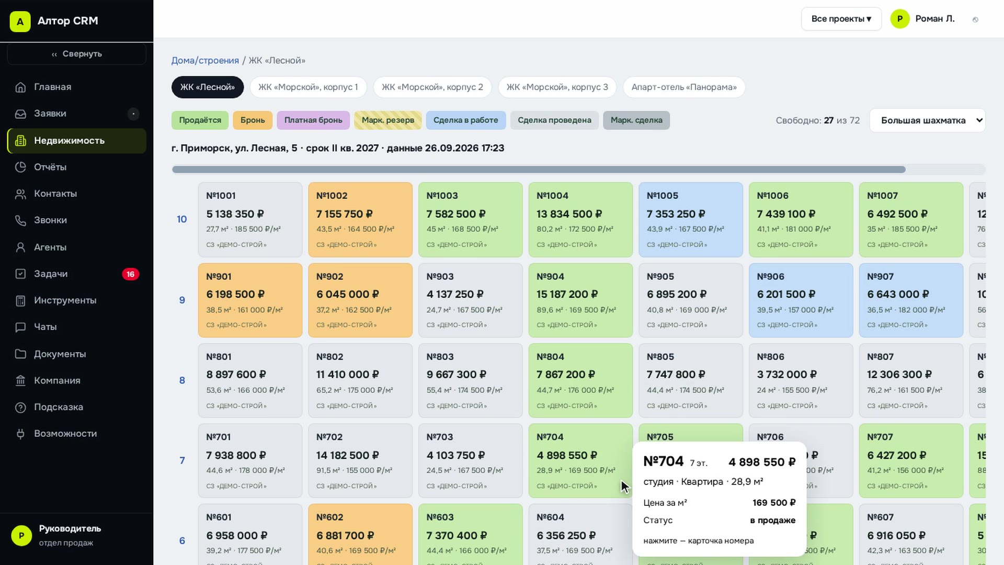Switch to ЖК «Морской», корпус 1 tab
The height and width of the screenshot is (565, 1004).
pyautogui.click(x=308, y=87)
